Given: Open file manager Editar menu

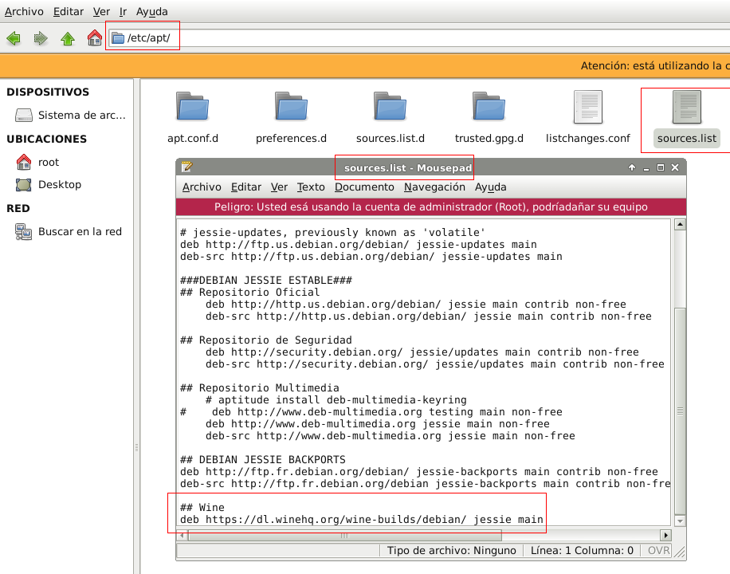Looking at the screenshot, I should pyautogui.click(x=69, y=12).
